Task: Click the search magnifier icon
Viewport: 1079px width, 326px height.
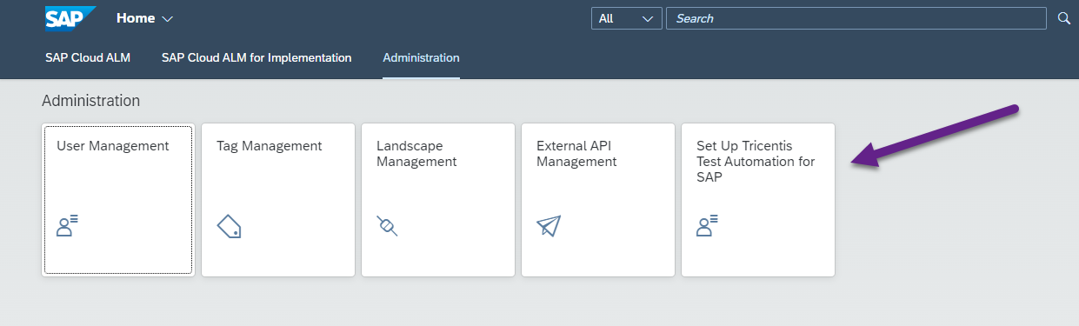Action: click(x=1063, y=18)
